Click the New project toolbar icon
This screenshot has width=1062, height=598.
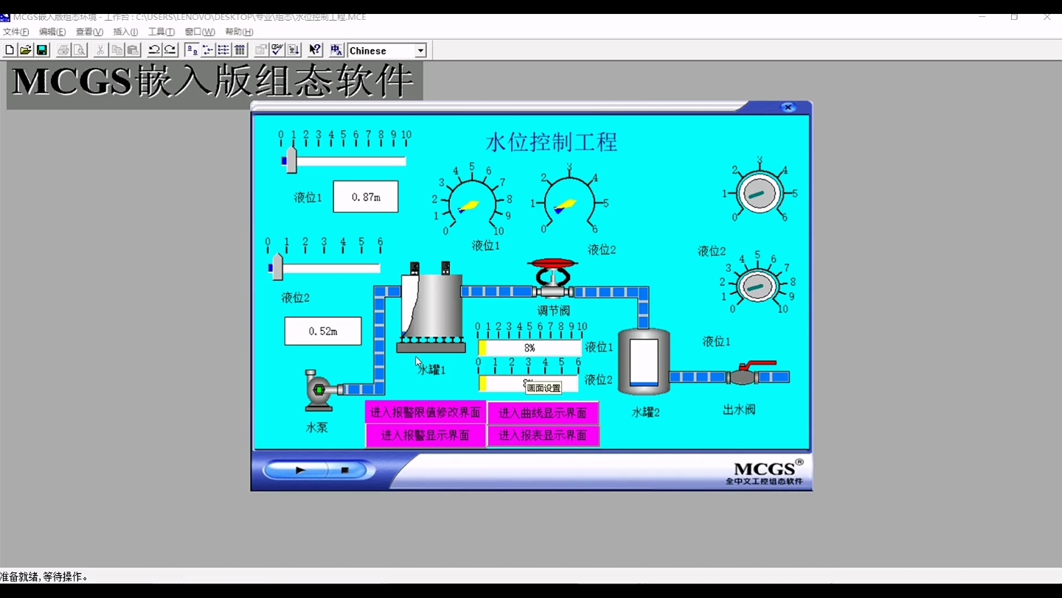10,50
